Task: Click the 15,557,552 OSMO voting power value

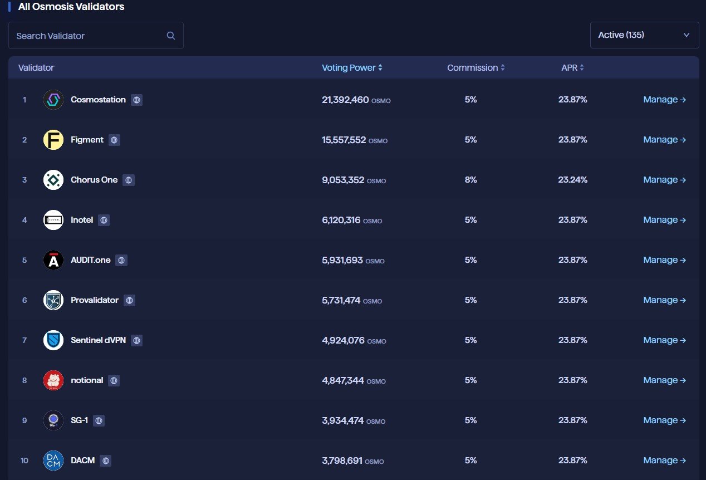Action: (355, 140)
